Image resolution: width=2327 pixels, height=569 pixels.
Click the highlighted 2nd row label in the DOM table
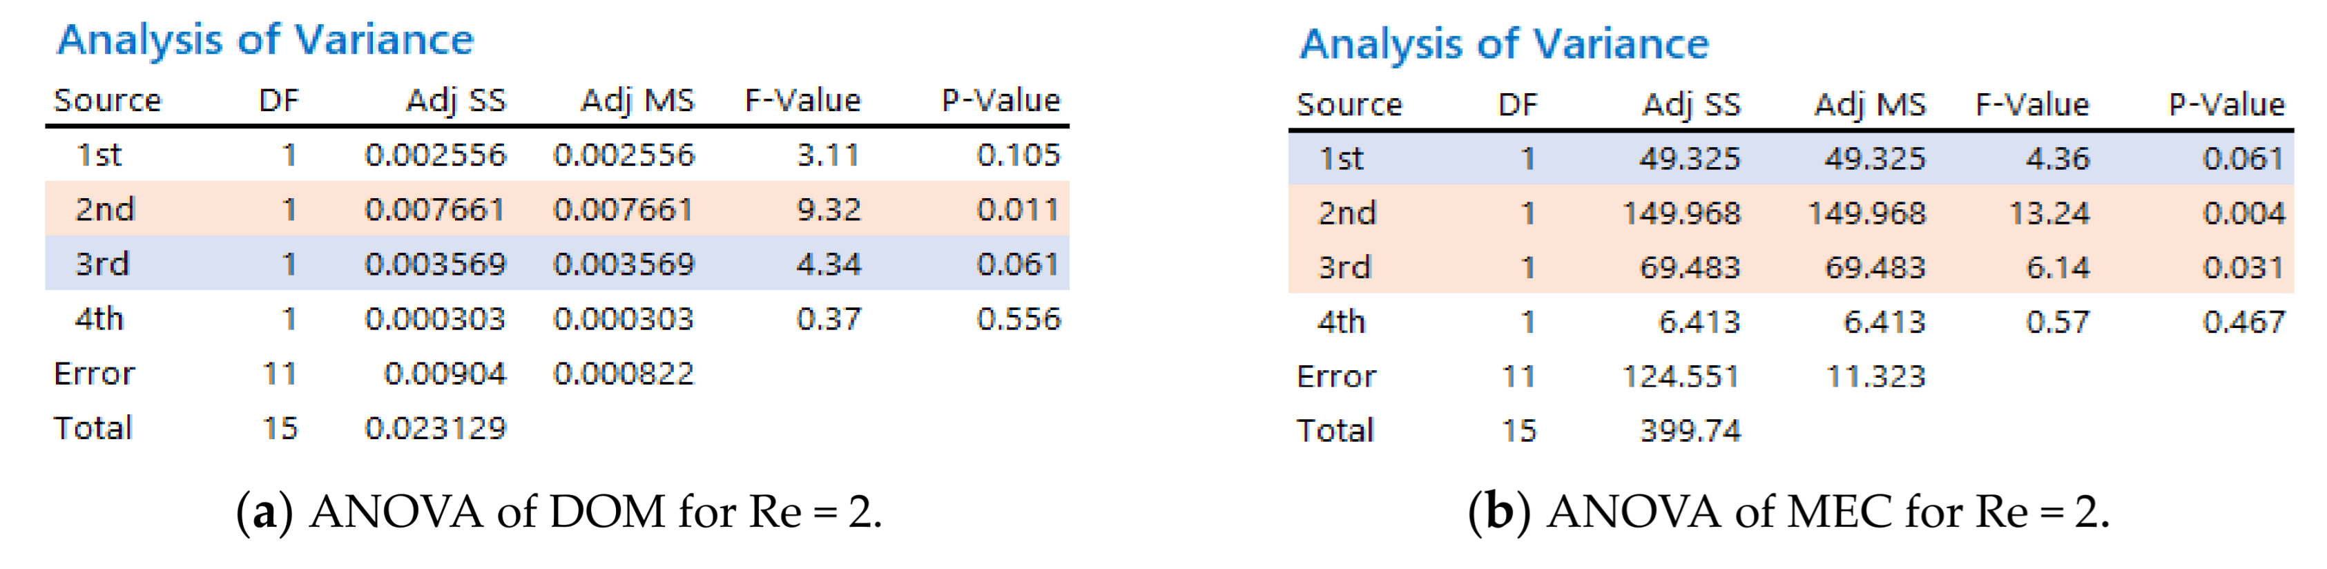105,209
